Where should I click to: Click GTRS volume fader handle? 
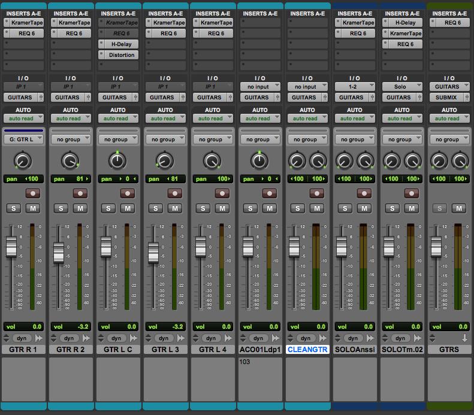pyautogui.click(x=436, y=247)
